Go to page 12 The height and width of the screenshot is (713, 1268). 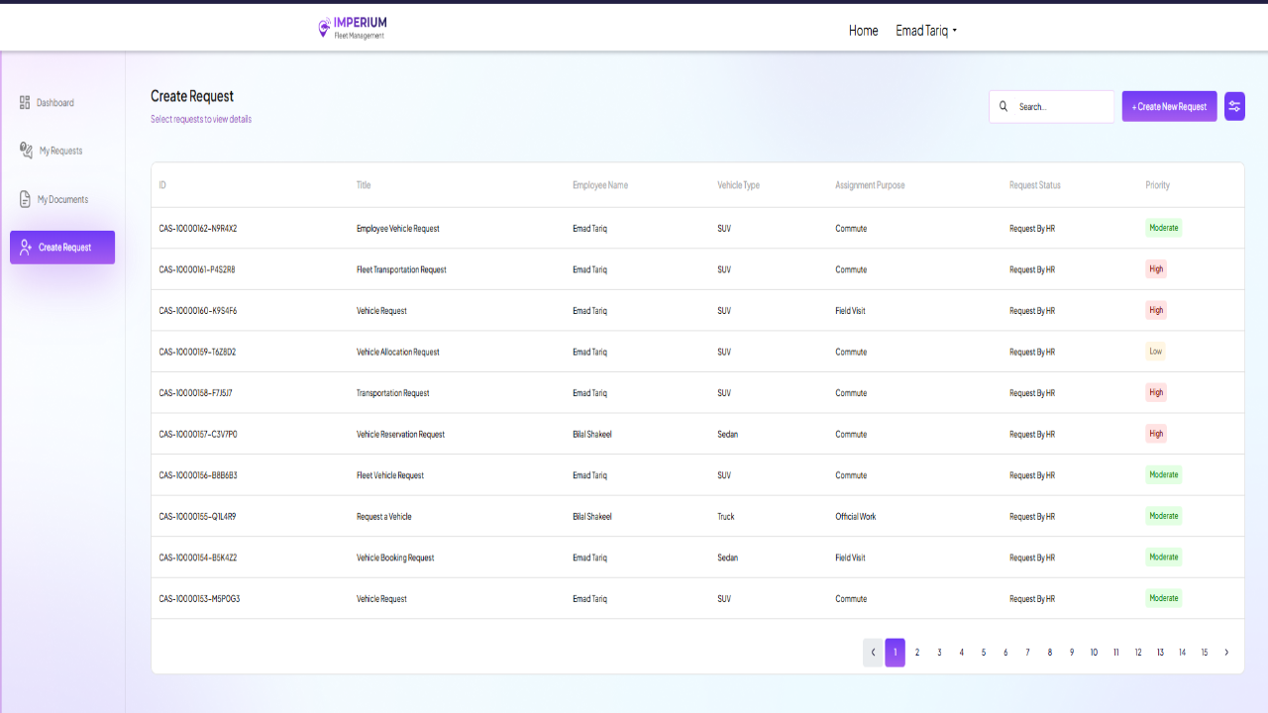(1138, 653)
